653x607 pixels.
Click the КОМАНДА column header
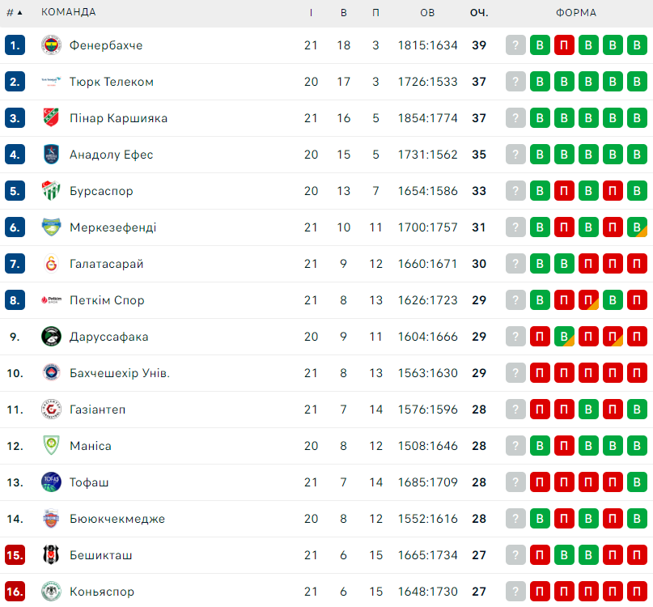tap(68, 12)
